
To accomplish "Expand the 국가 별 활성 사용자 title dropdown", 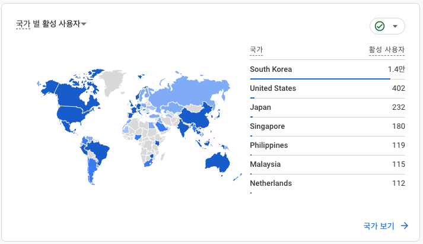I will [84, 24].
